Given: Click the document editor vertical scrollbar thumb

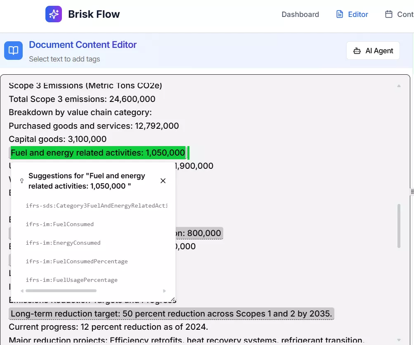Looking at the screenshot, I should (399, 225).
